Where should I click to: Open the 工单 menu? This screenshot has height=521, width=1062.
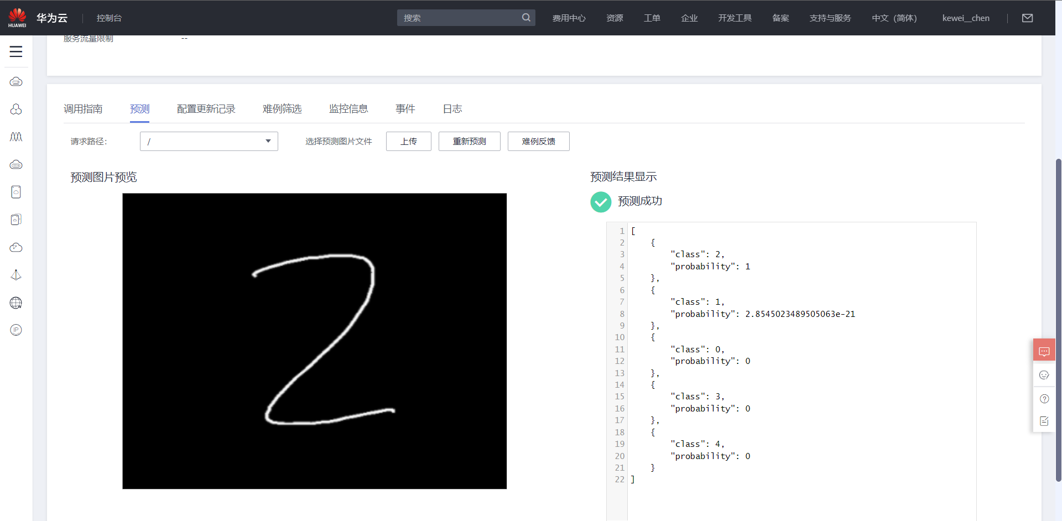(x=652, y=18)
